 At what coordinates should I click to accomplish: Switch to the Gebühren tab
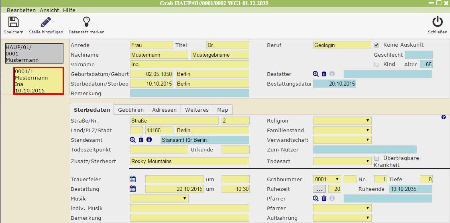(130, 110)
